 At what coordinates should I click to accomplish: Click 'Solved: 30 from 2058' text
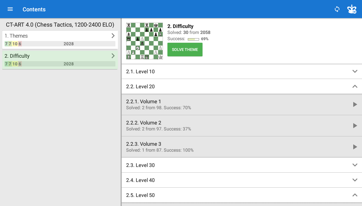[189, 33]
